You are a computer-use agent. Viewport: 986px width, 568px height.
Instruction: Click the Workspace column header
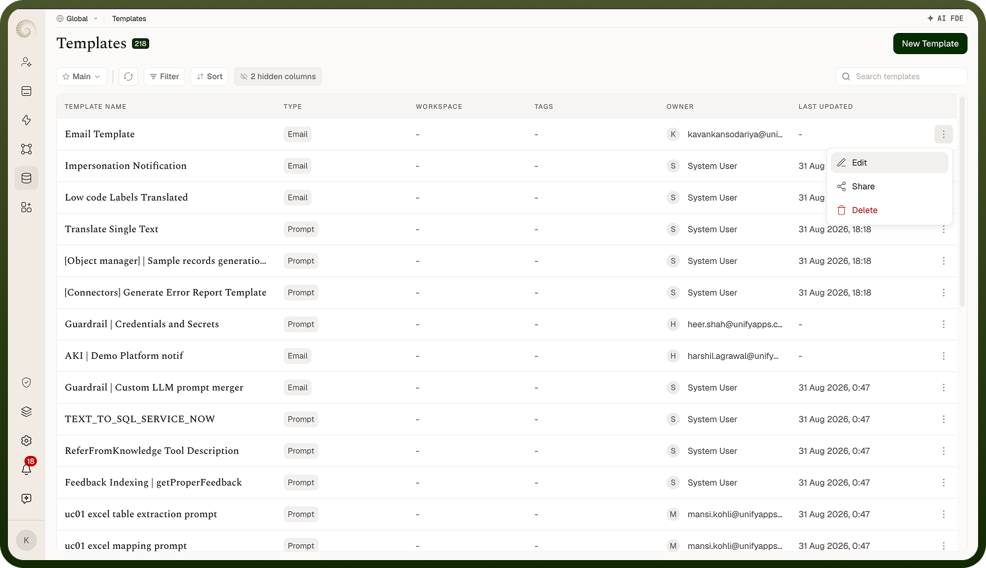coord(439,107)
